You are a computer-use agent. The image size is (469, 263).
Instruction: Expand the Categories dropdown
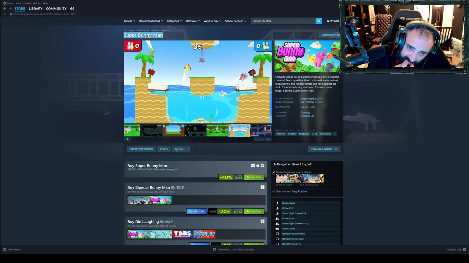point(174,21)
